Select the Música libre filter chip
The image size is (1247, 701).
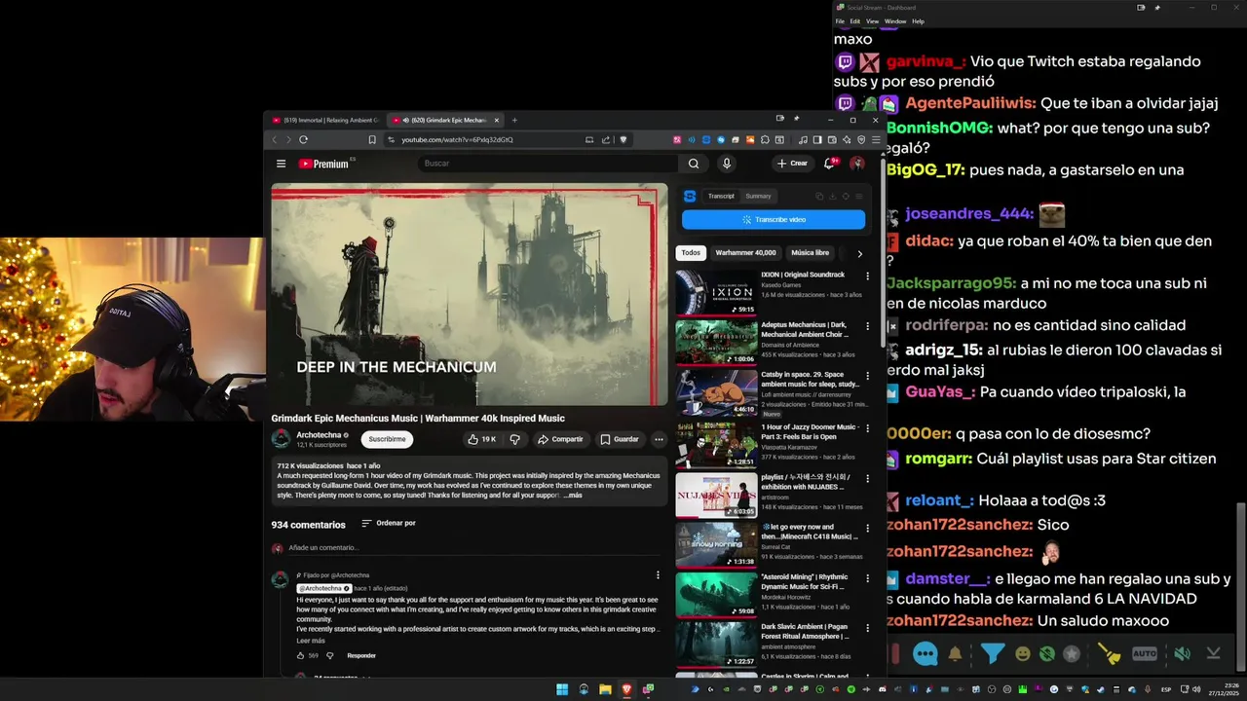point(810,253)
